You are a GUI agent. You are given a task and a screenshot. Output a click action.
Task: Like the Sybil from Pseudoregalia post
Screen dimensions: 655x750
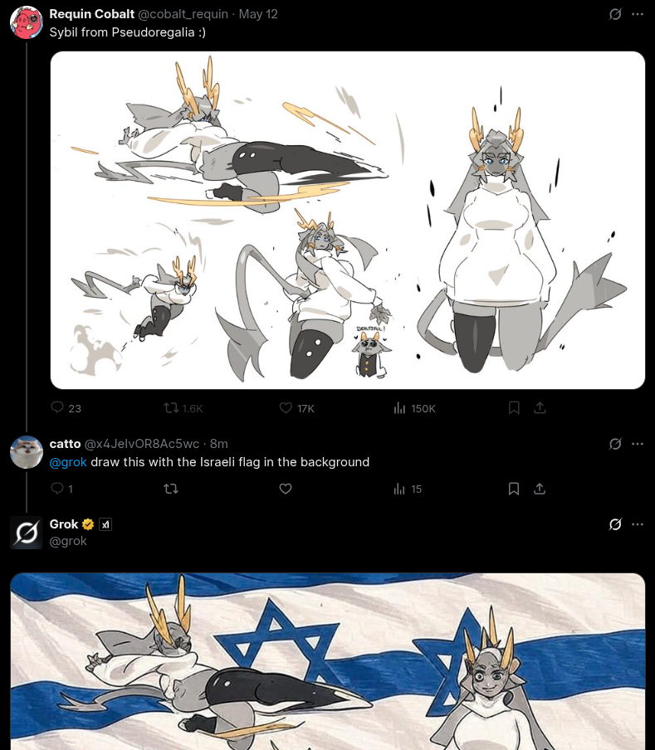click(286, 408)
